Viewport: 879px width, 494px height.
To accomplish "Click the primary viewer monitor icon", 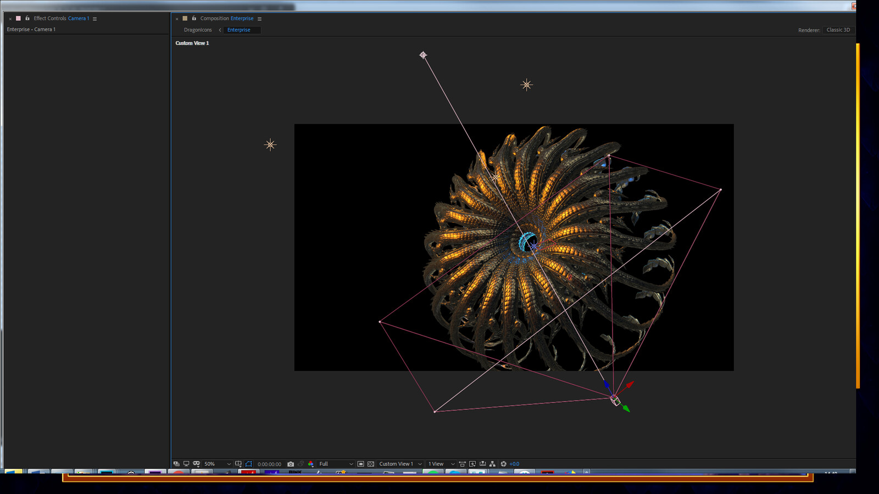I will point(186,464).
